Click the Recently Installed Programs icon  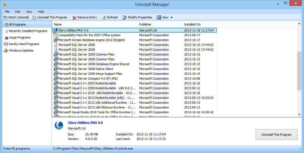pyautogui.click(x=6, y=31)
